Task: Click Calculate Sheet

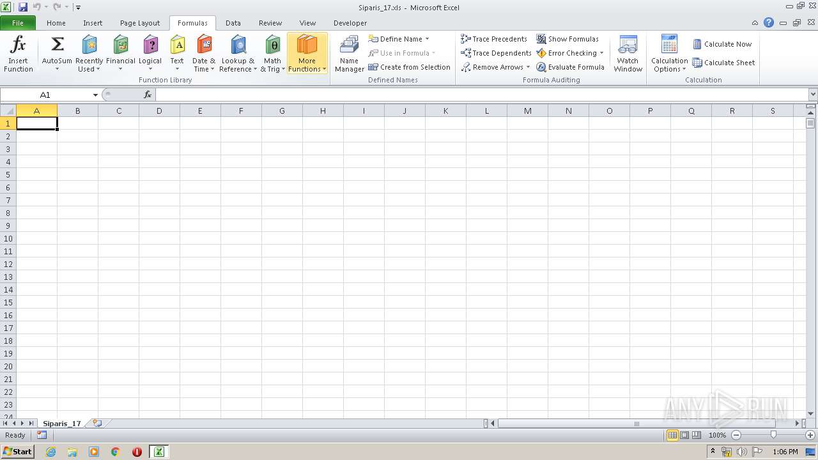Action: (x=724, y=63)
